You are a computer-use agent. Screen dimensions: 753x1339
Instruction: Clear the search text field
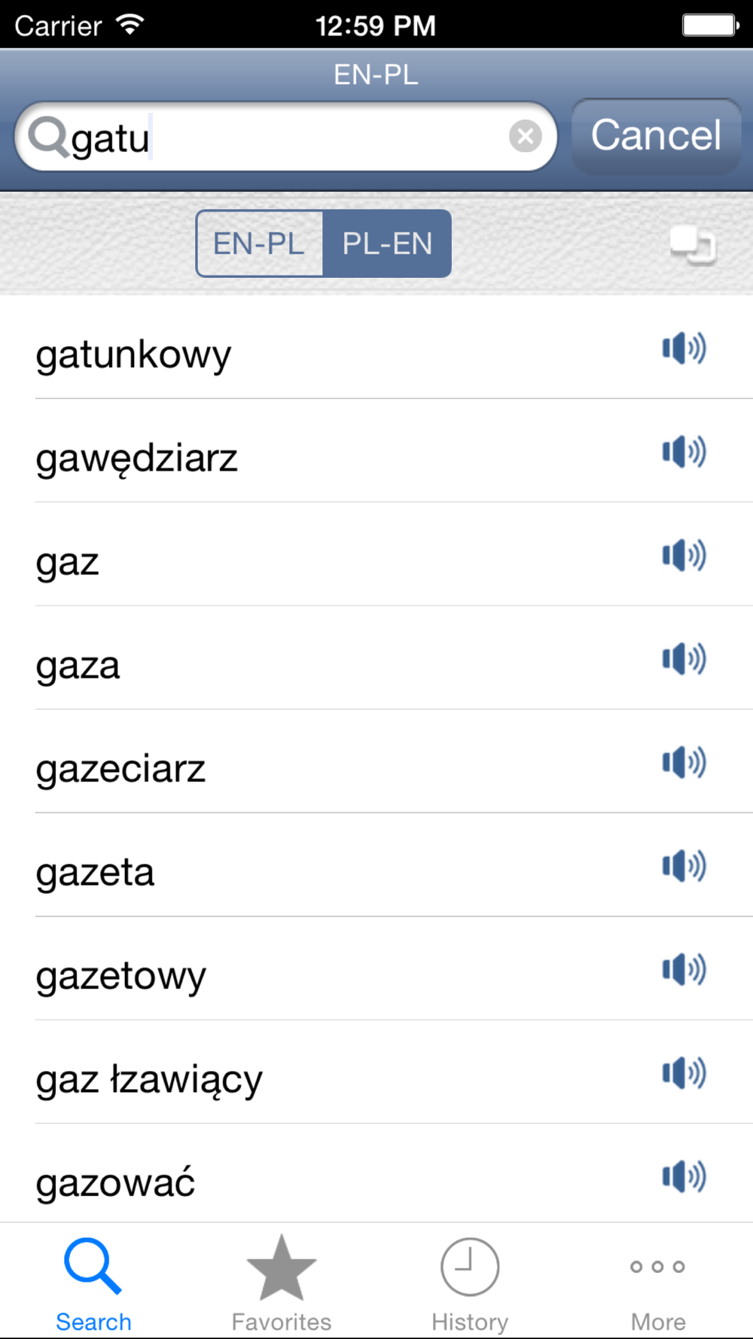(x=525, y=136)
